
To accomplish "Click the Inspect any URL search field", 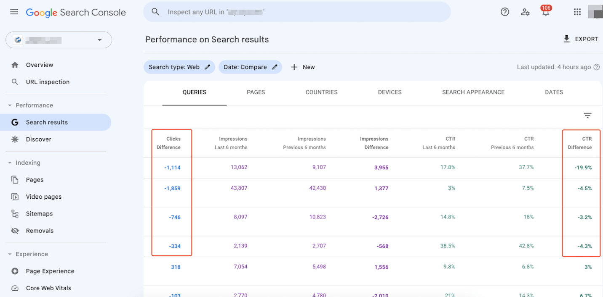I will click(297, 12).
